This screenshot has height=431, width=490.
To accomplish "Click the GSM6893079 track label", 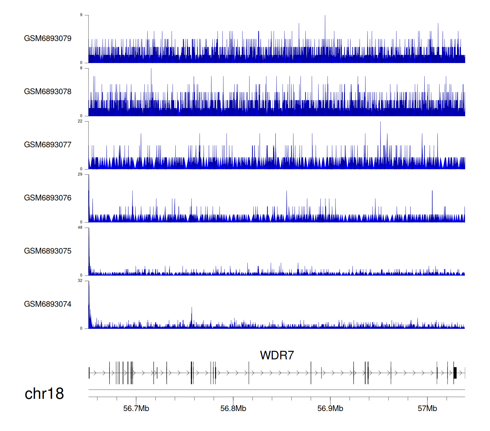I will (48, 39).
